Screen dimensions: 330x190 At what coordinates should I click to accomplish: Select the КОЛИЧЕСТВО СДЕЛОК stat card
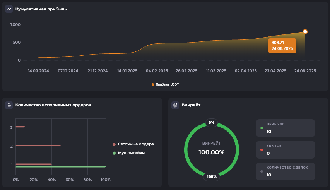(x=285, y=171)
